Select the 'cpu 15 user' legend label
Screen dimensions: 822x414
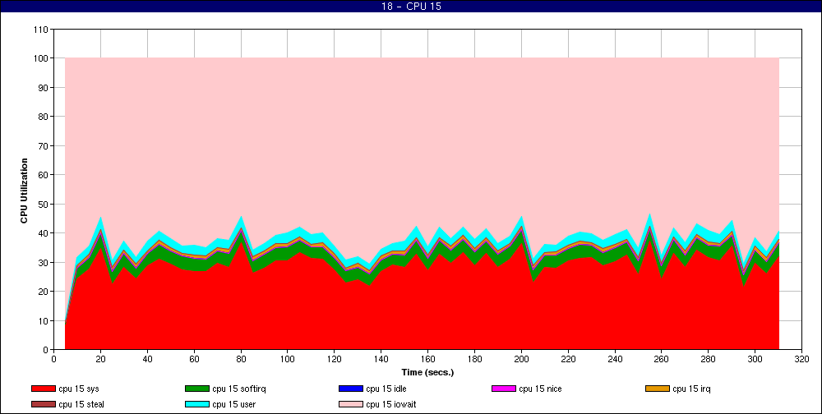233,405
